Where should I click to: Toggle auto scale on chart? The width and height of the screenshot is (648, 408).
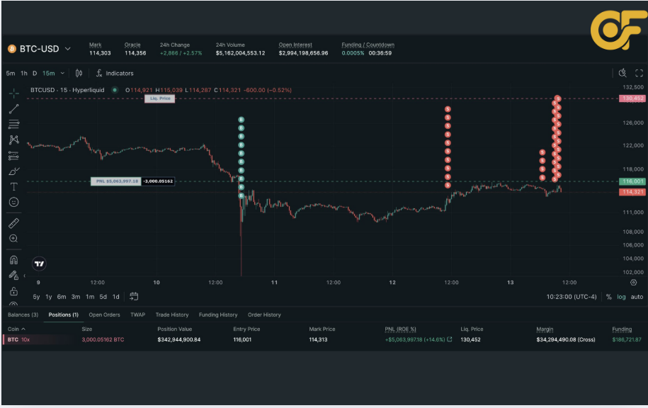pos(637,297)
